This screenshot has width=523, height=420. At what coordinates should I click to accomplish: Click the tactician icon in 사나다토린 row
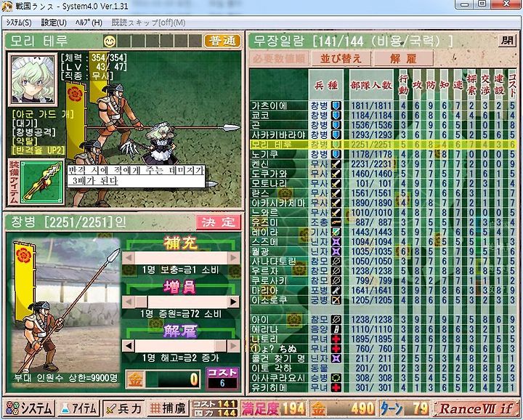coord(336,261)
